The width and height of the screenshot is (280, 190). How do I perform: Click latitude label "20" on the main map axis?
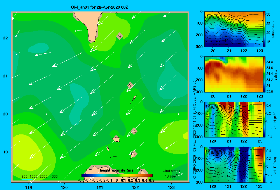tap(6, 114)
